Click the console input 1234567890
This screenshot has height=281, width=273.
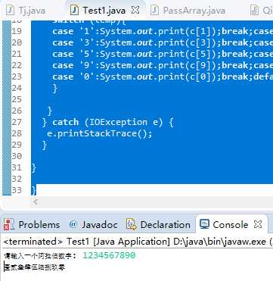click(109, 255)
